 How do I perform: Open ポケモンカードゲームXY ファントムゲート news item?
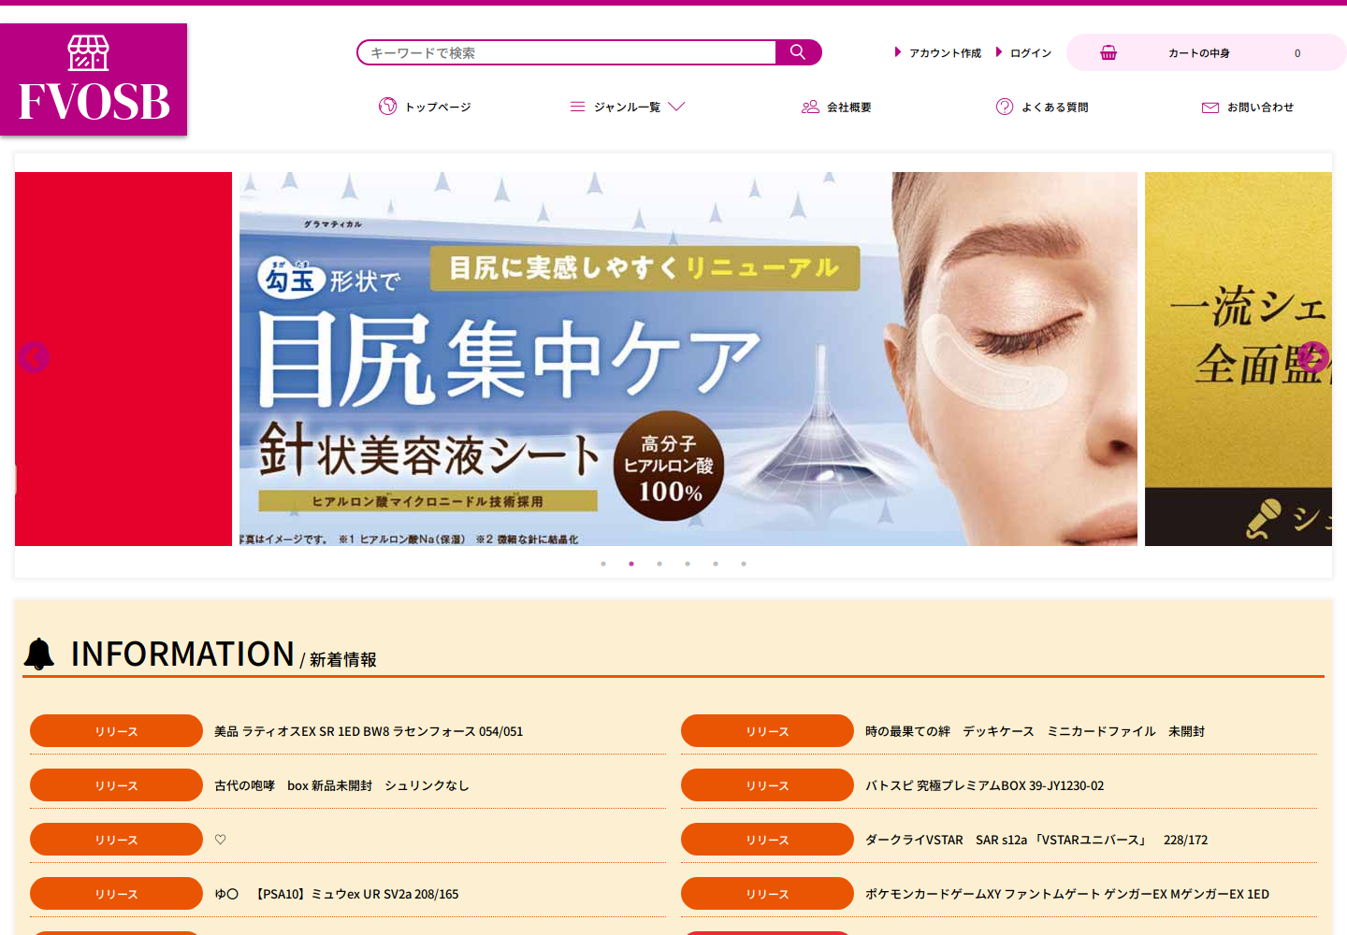tap(1067, 894)
